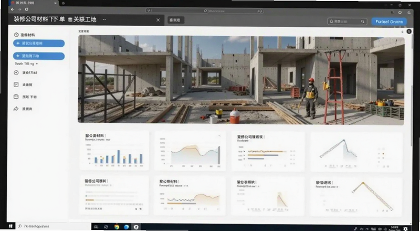Click the round dark icon at top right of content

409,31
